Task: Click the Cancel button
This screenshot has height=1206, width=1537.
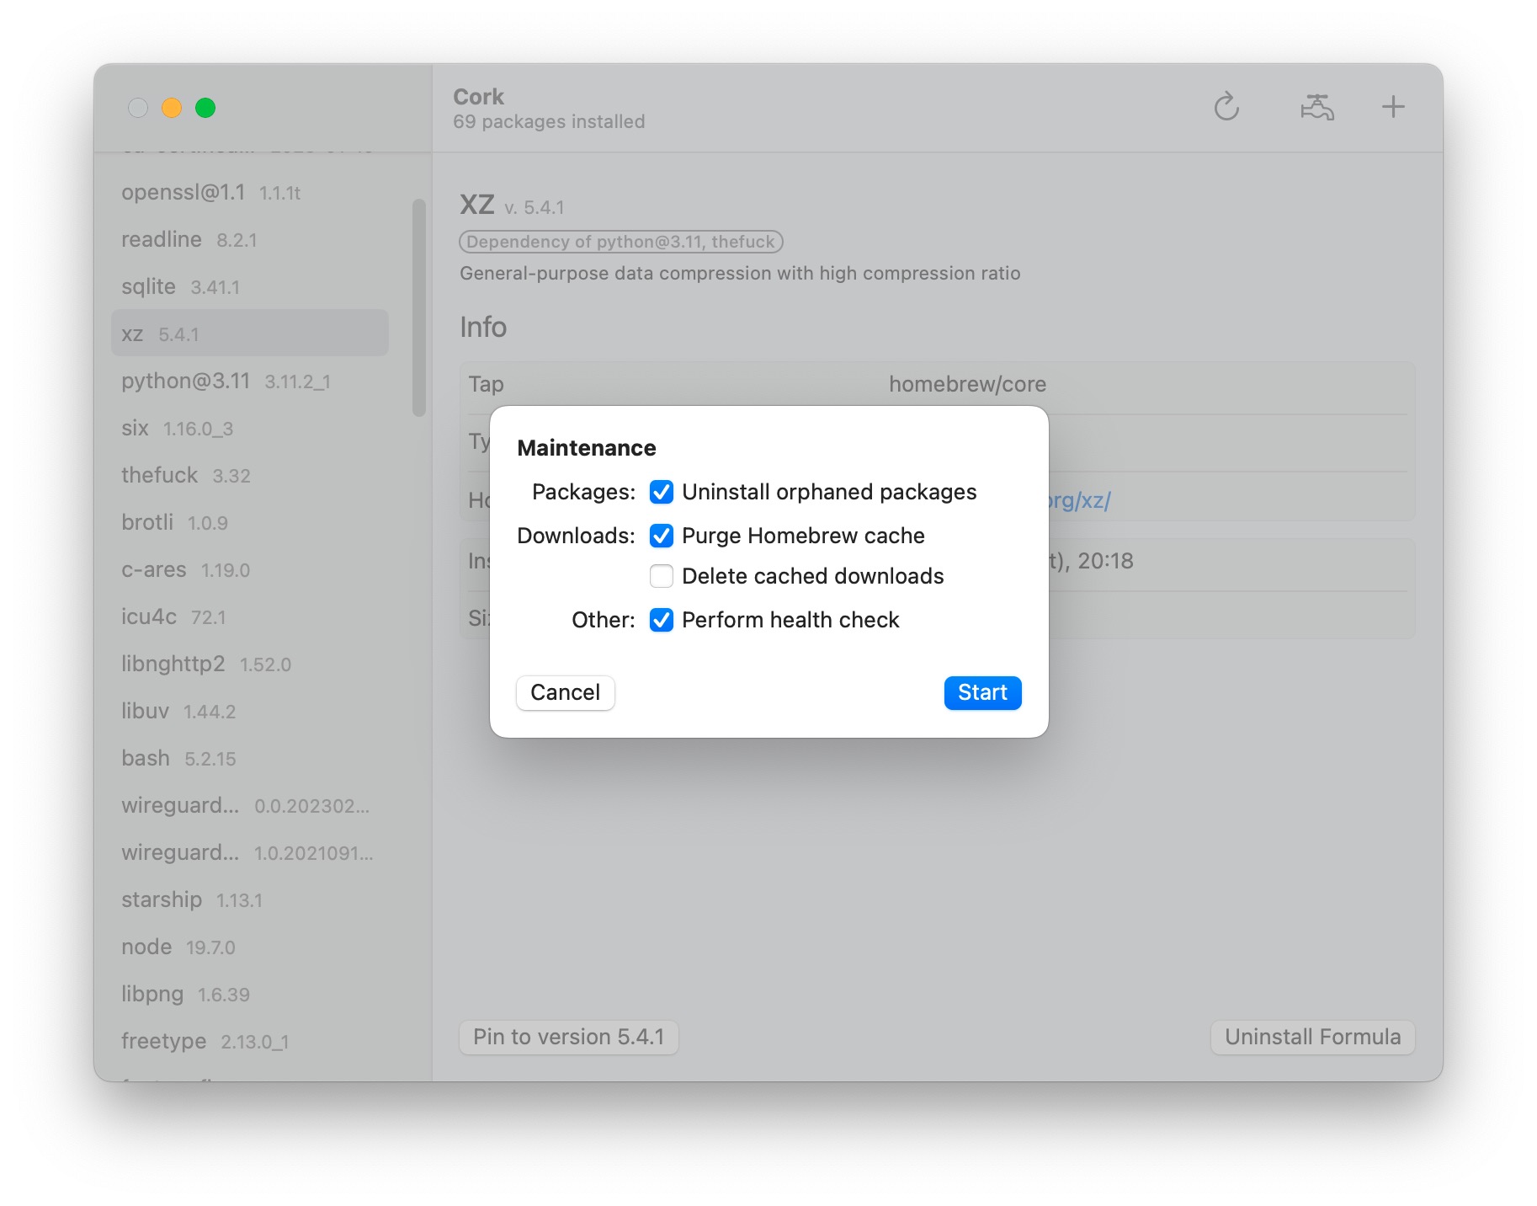Action: tap(565, 692)
